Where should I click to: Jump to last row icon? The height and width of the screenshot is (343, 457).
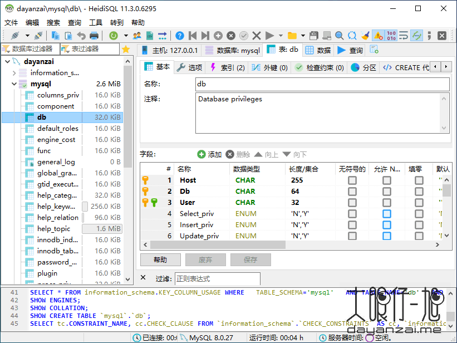click(205, 36)
